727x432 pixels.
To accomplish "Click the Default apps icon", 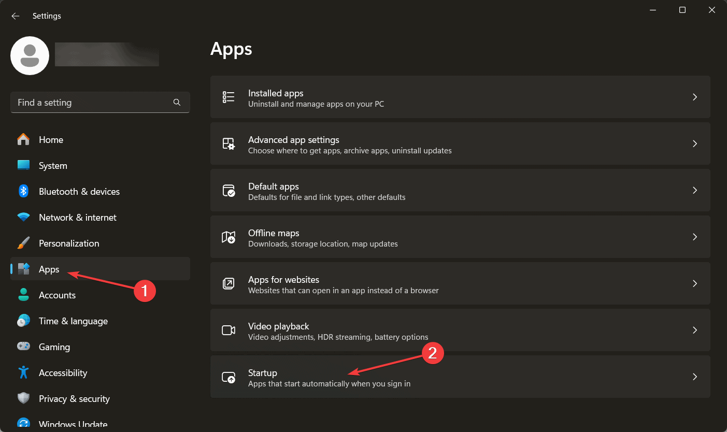I will [x=229, y=191].
